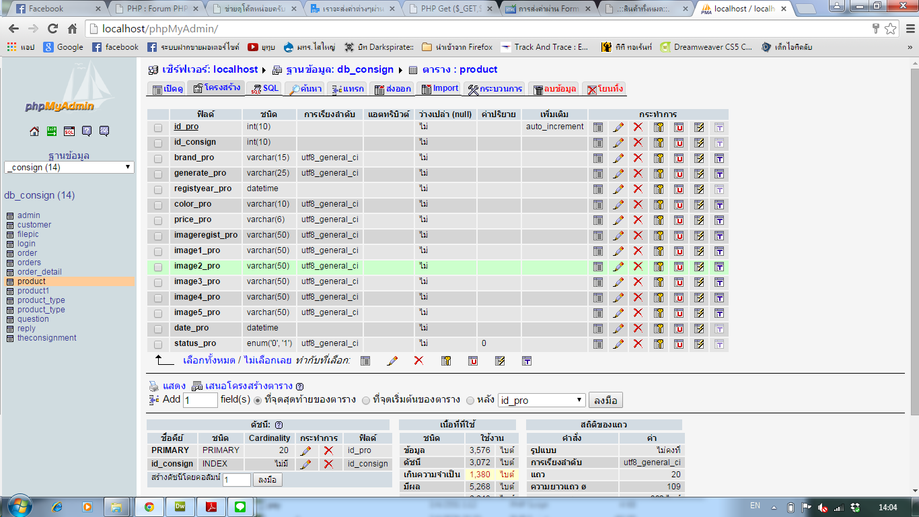The height and width of the screenshot is (517, 919).
Task: Click the โยนทิ้ง (Drop) tab
Action: 604,89
